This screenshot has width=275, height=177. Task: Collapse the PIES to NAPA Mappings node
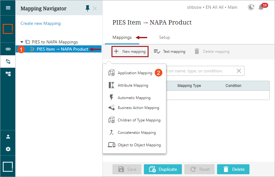point(22,42)
